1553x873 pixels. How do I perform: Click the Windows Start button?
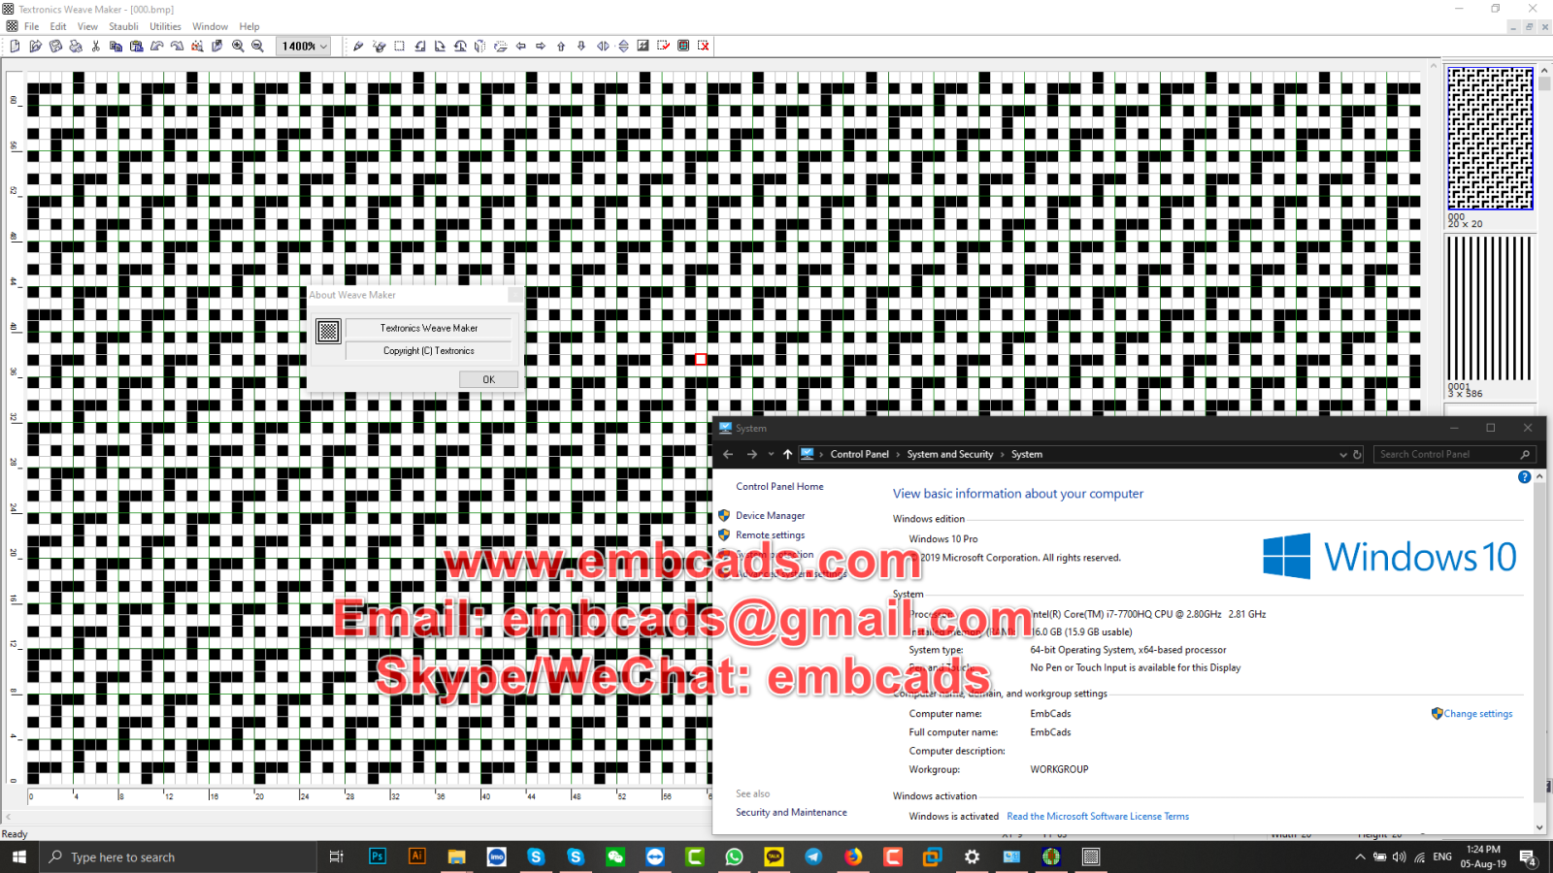18,857
